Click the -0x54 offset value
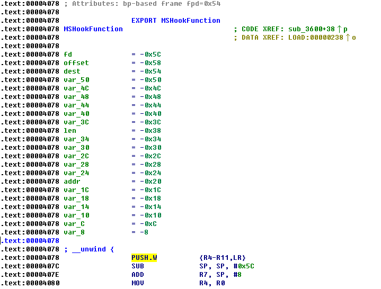This screenshot has width=381, height=289. tap(150, 71)
